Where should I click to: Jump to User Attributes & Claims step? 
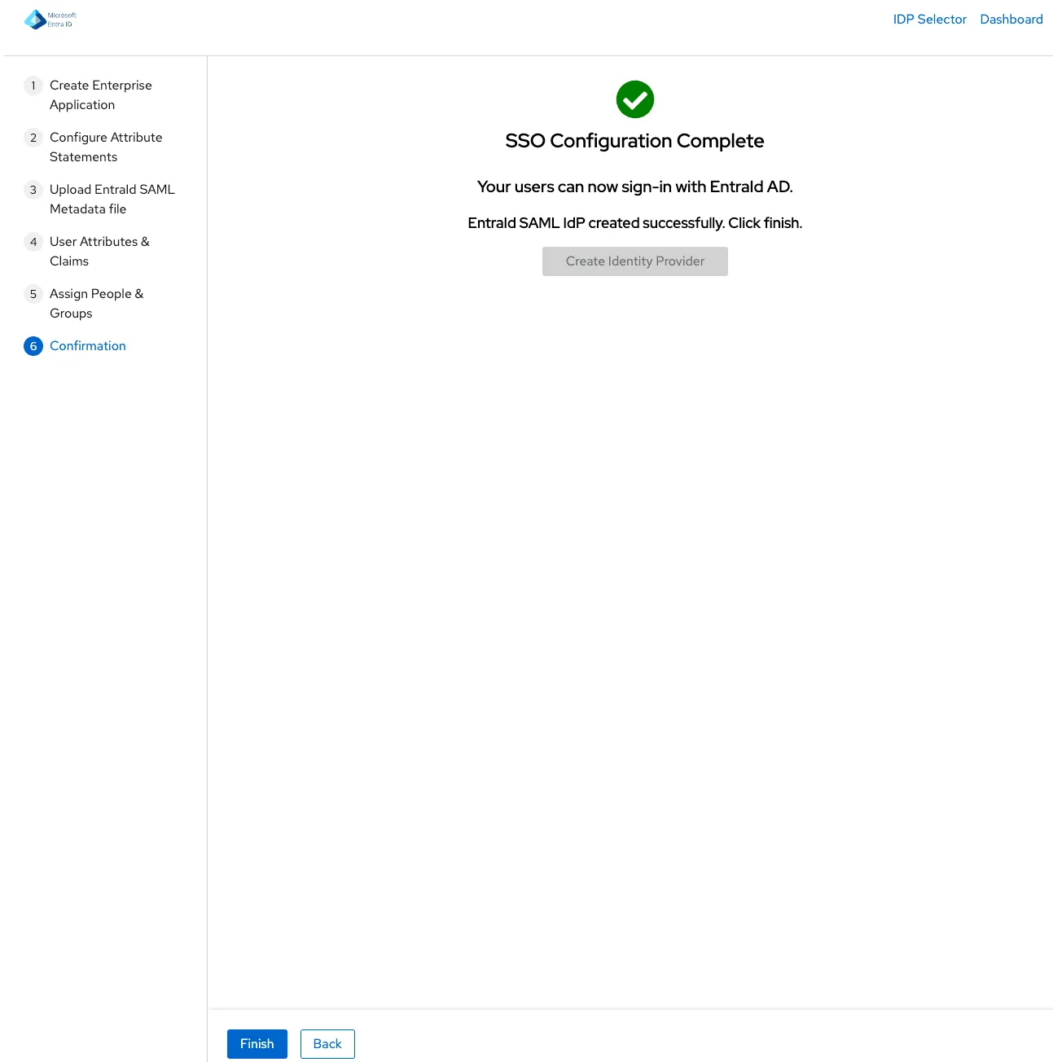coord(99,252)
